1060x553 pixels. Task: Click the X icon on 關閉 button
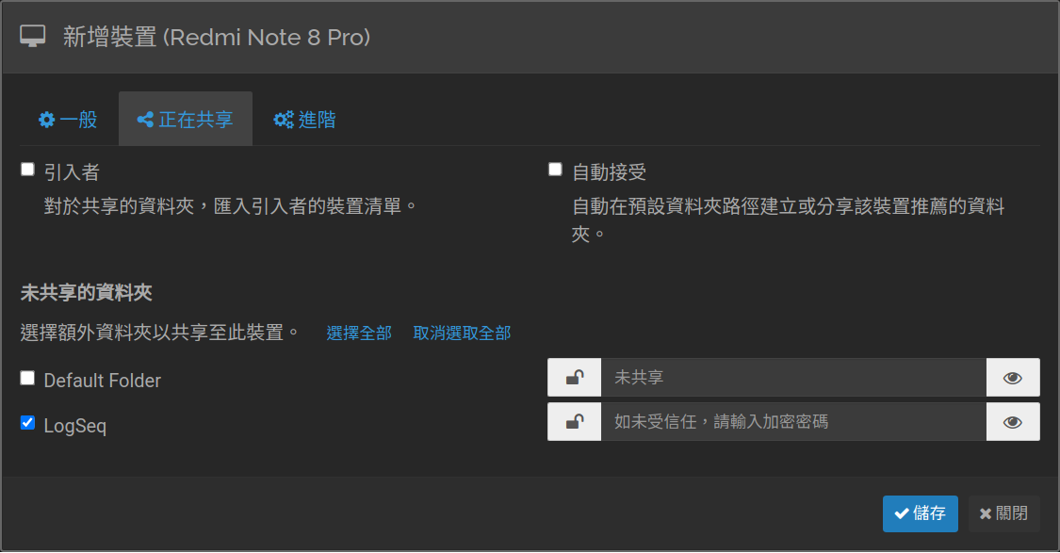(x=986, y=513)
